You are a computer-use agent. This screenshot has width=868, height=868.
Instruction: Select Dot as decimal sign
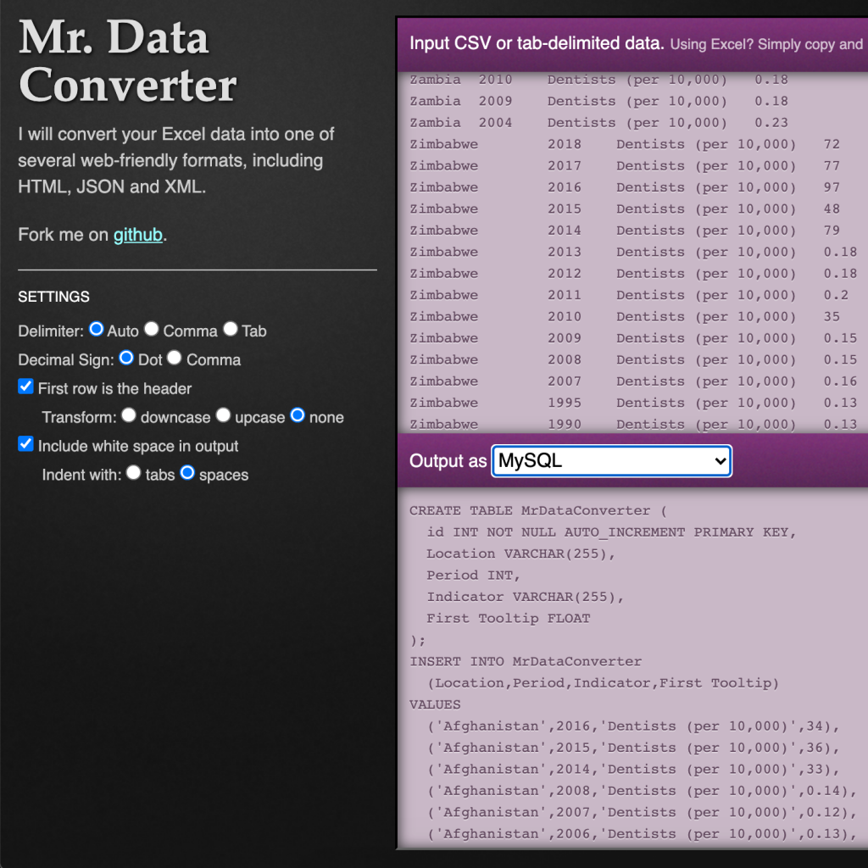coord(126,359)
